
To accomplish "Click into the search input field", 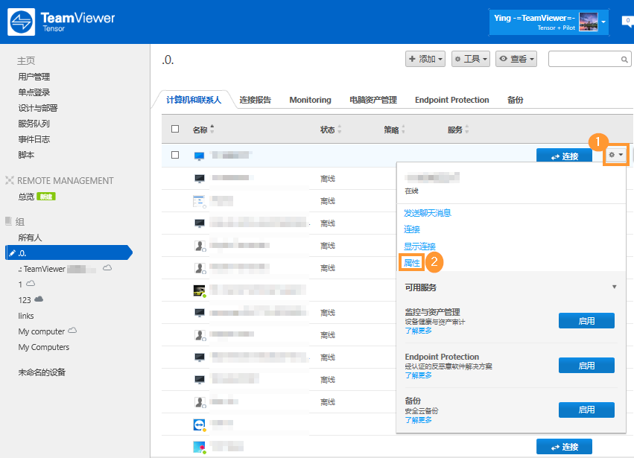I will tap(584, 59).
